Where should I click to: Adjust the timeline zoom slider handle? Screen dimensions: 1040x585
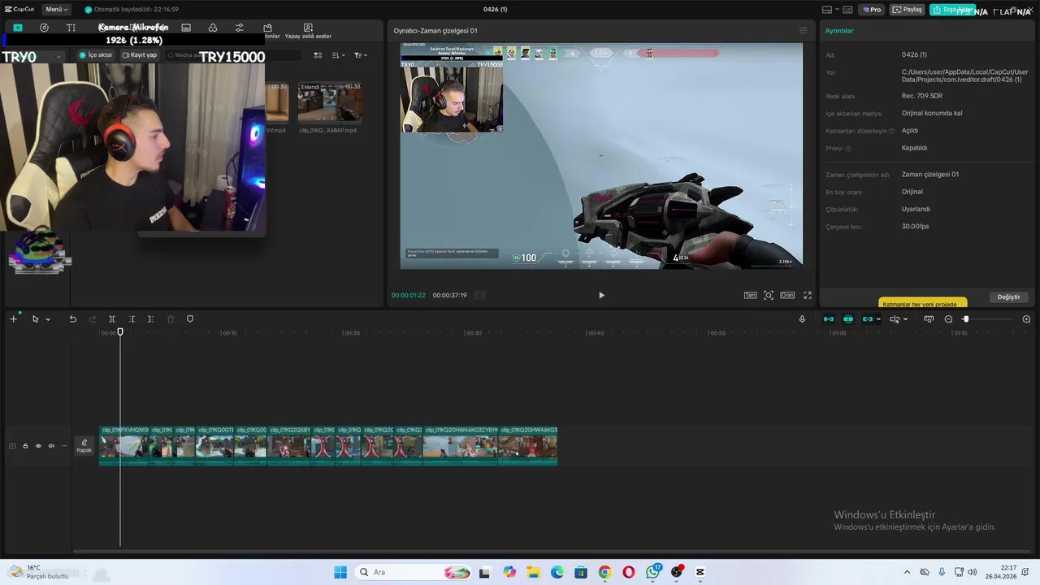click(965, 319)
